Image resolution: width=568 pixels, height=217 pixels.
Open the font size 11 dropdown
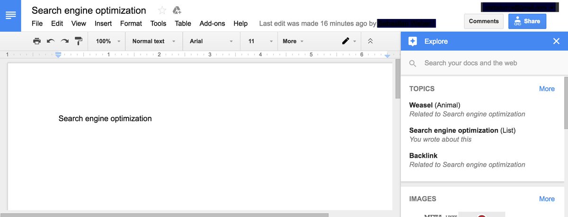(260, 41)
